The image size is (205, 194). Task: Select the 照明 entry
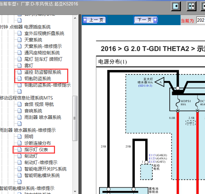pos(29,137)
